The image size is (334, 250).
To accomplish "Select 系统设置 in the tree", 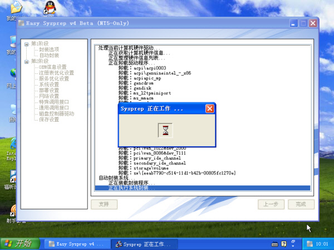I will point(49,84).
